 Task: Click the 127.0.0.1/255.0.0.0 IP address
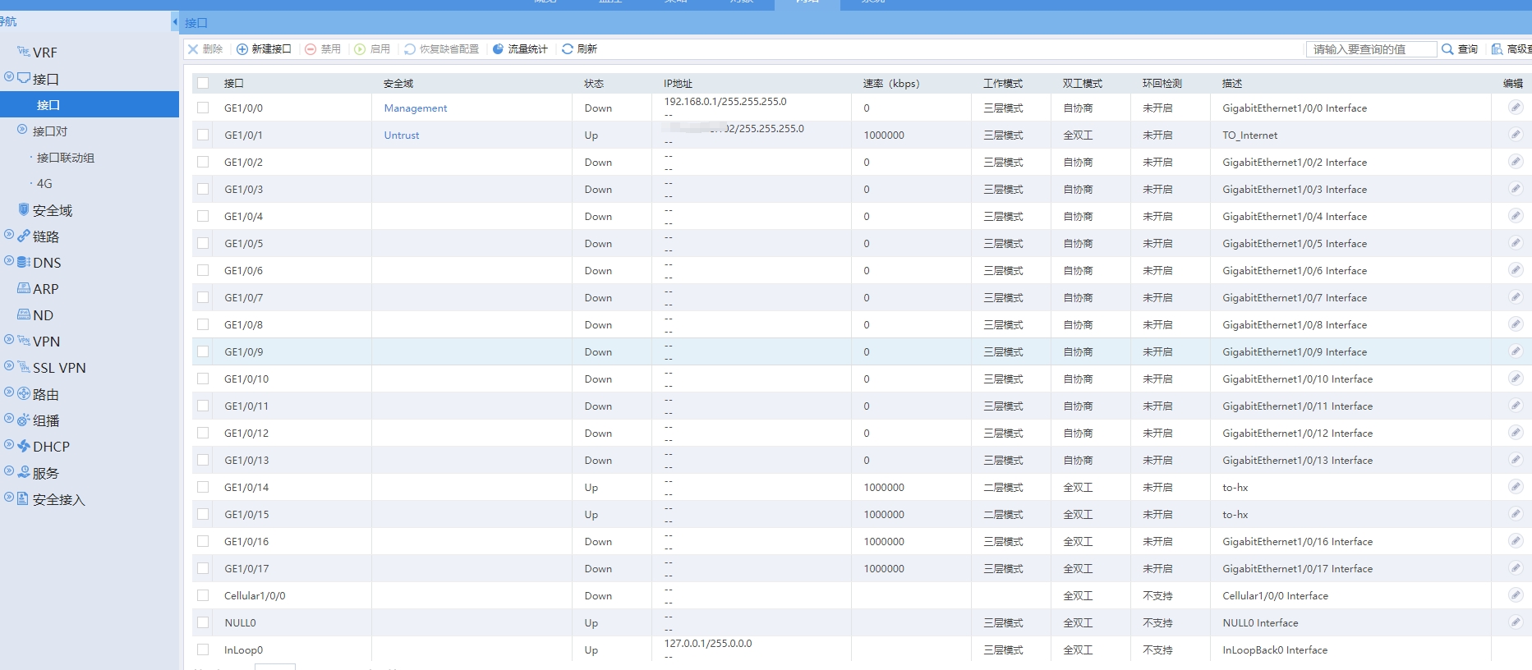(707, 643)
